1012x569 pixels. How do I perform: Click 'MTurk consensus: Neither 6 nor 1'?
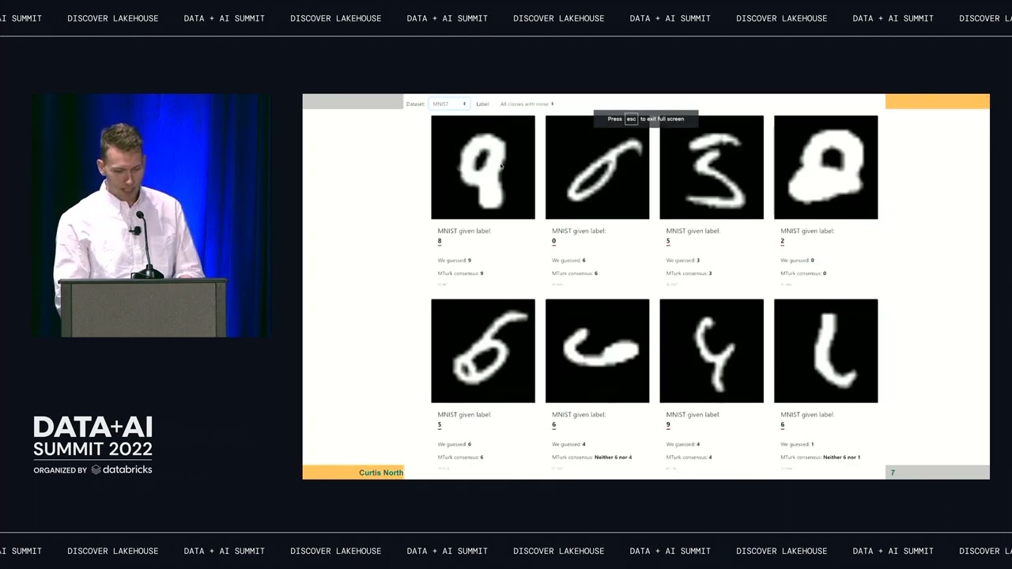tap(821, 458)
